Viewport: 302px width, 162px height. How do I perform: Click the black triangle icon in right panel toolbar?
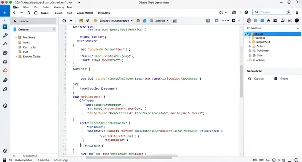[269, 21]
